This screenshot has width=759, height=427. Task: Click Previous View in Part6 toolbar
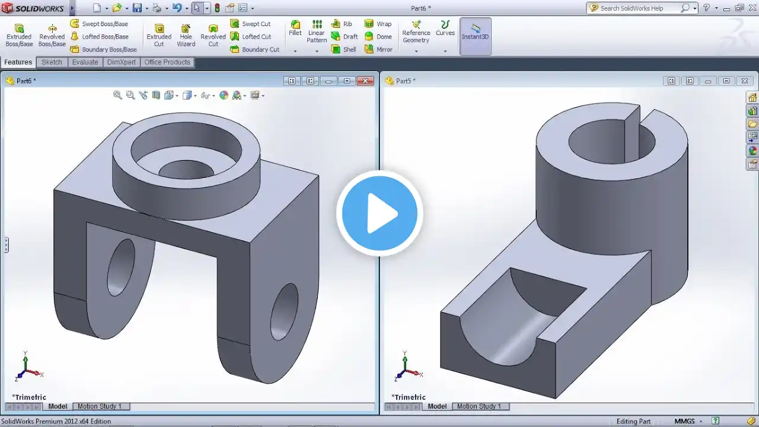point(143,95)
